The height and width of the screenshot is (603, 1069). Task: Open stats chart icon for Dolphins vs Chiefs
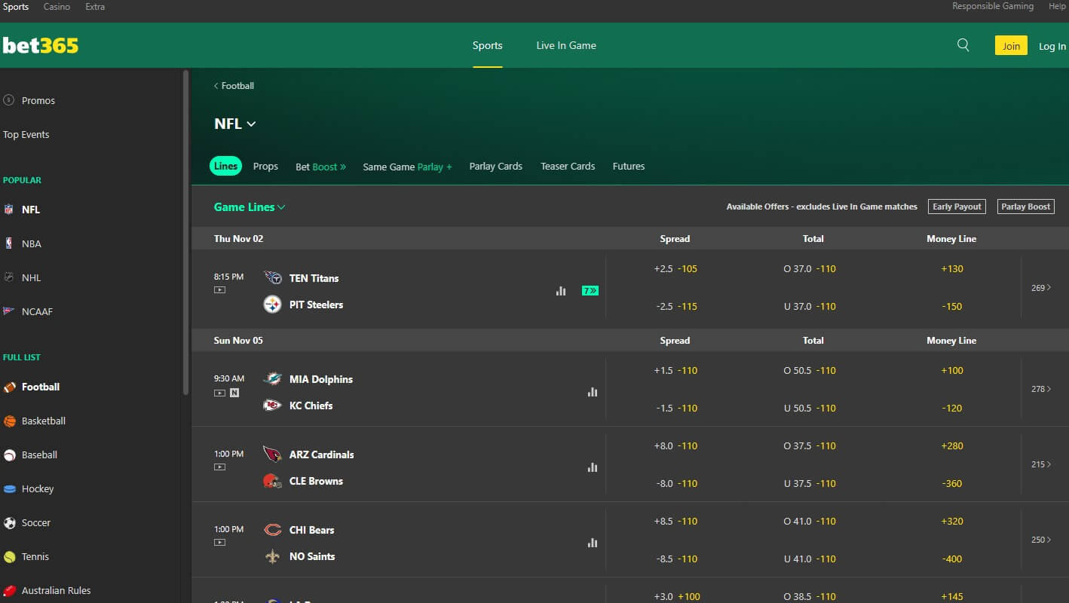[x=593, y=392]
